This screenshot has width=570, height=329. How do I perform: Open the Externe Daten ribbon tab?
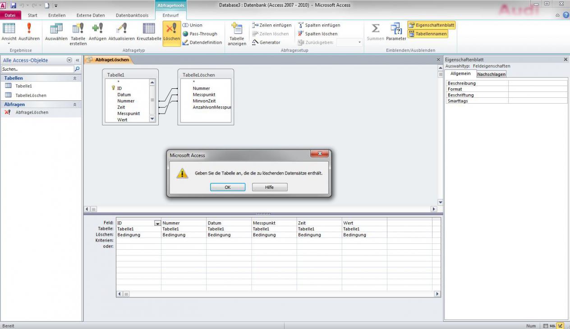tap(91, 15)
